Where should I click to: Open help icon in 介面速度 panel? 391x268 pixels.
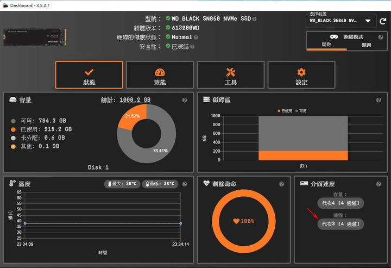[x=379, y=184]
